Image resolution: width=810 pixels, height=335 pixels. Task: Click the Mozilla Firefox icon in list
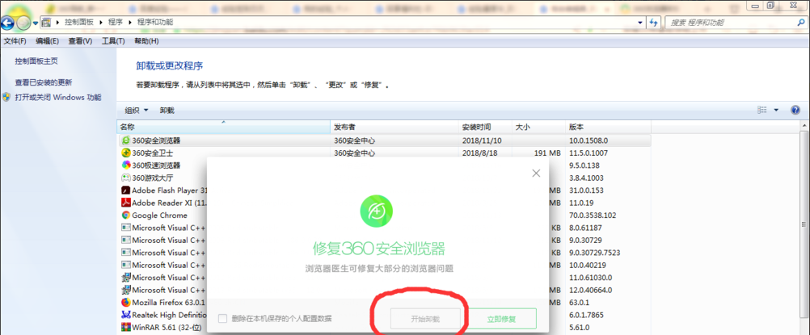[x=125, y=303]
